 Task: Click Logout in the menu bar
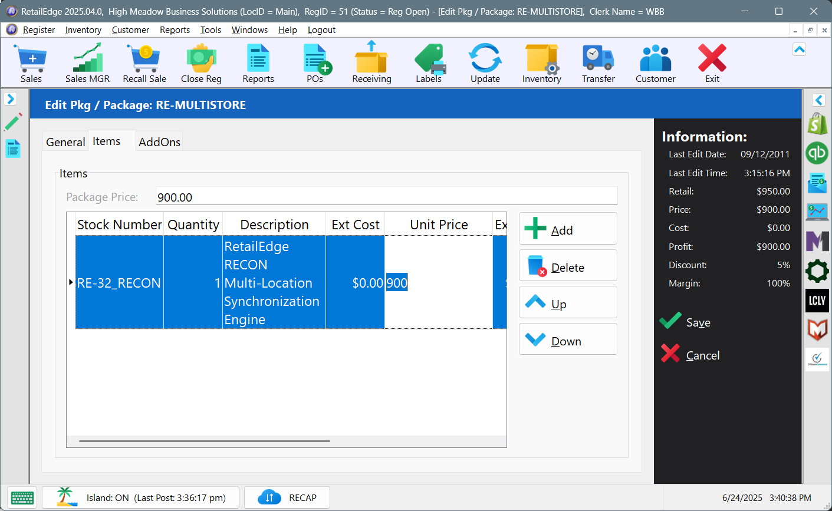click(x=321, y=30)
